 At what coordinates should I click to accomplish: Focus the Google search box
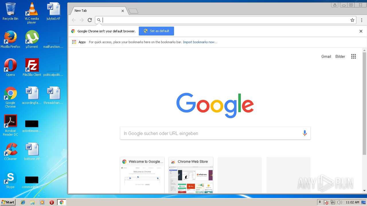pos(215,133)
